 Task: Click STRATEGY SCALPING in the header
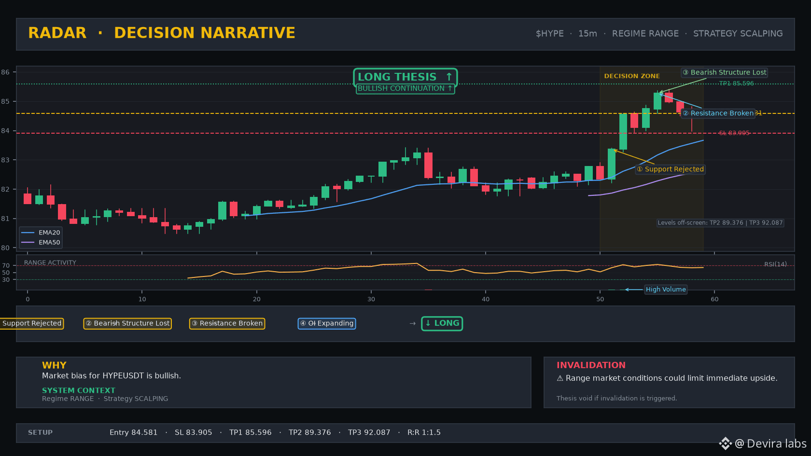pyautogui.click(x=738, y=34)
